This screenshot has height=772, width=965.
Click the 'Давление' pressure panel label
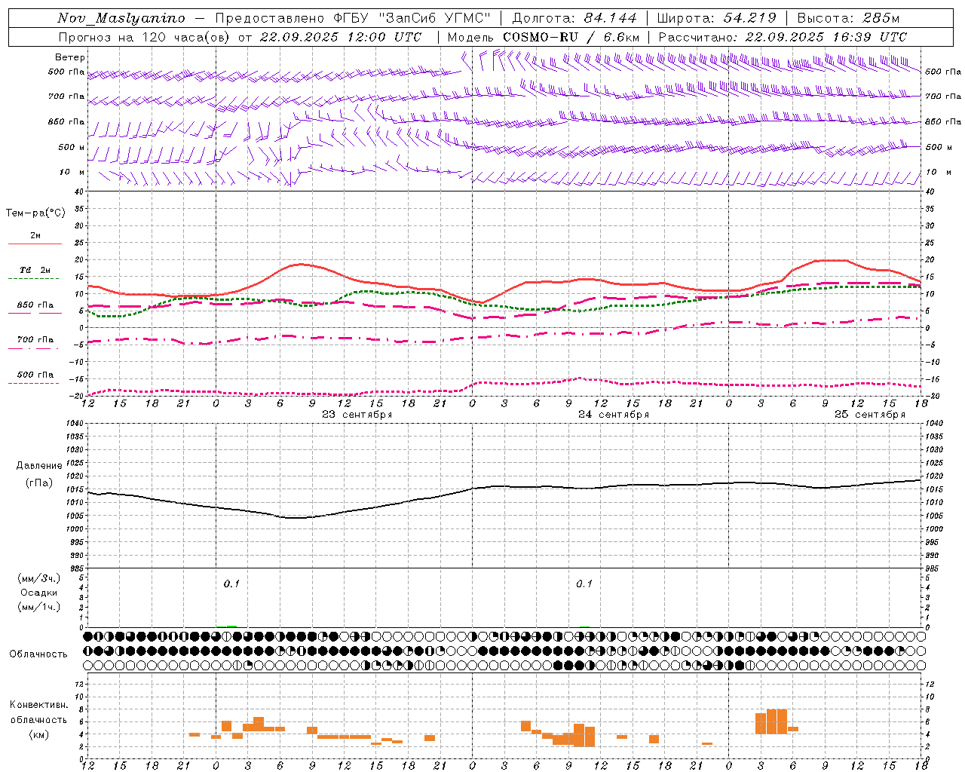pos(39,466)
